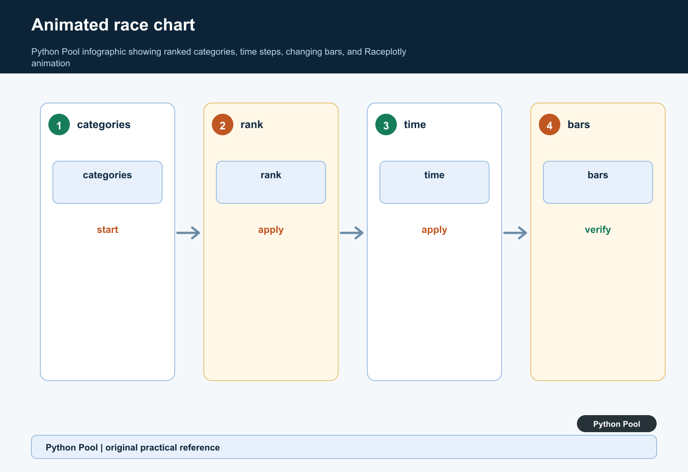
Task: Click the green step 3 circle badge
Action: click(x=386, y=124)
